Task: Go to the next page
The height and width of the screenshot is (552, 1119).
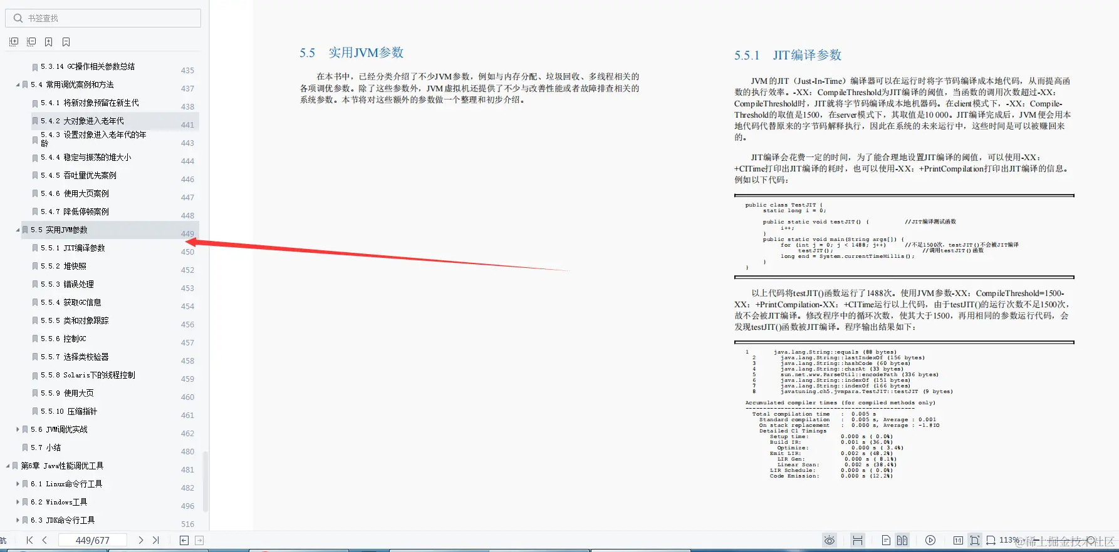Action: pos(140,540)
